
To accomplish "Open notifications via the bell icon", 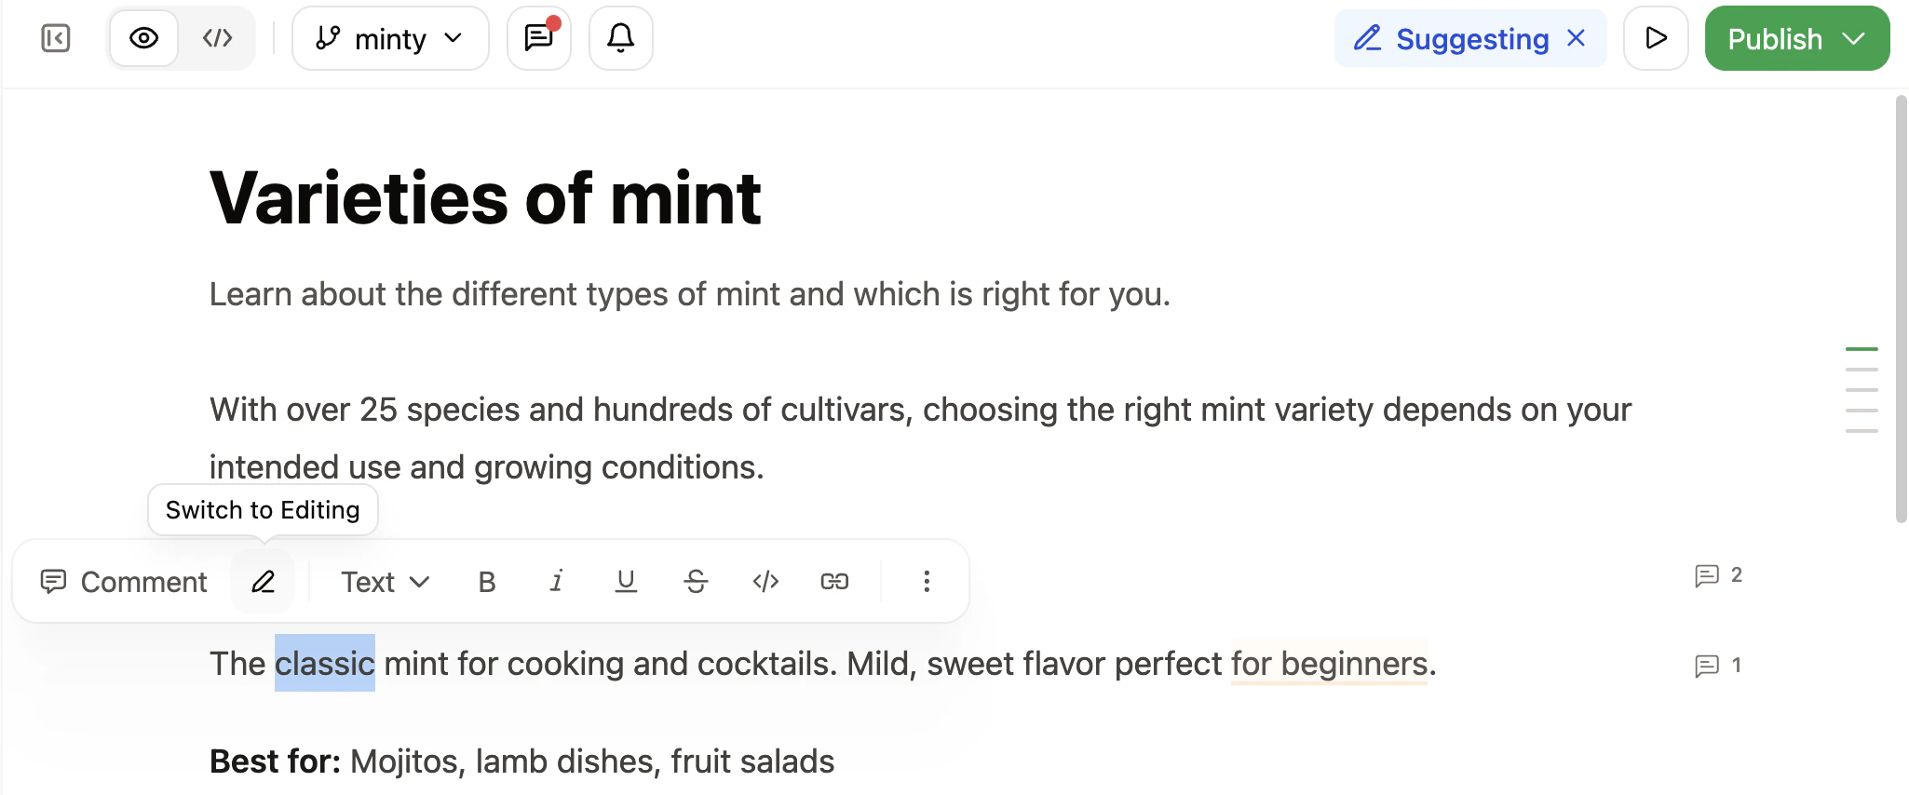I will tap(619, 38).
